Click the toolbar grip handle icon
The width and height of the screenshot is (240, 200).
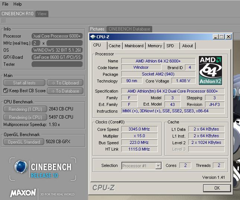[3, 21]
